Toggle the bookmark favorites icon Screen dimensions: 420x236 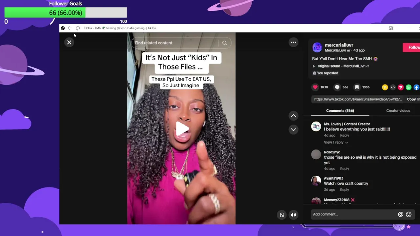pos(357,87)
